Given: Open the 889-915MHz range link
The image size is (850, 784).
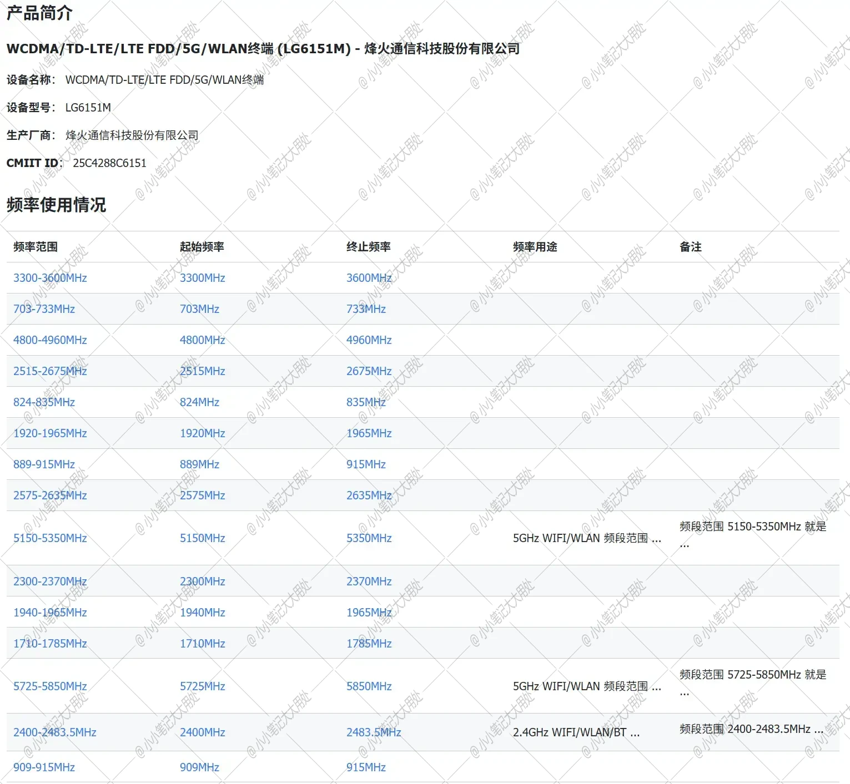Looking at the screenshot, I should [44, 464].
